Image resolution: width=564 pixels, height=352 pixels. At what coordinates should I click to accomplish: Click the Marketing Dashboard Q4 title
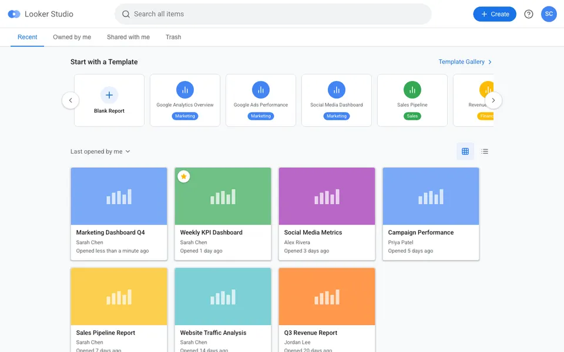pos(110,232)
